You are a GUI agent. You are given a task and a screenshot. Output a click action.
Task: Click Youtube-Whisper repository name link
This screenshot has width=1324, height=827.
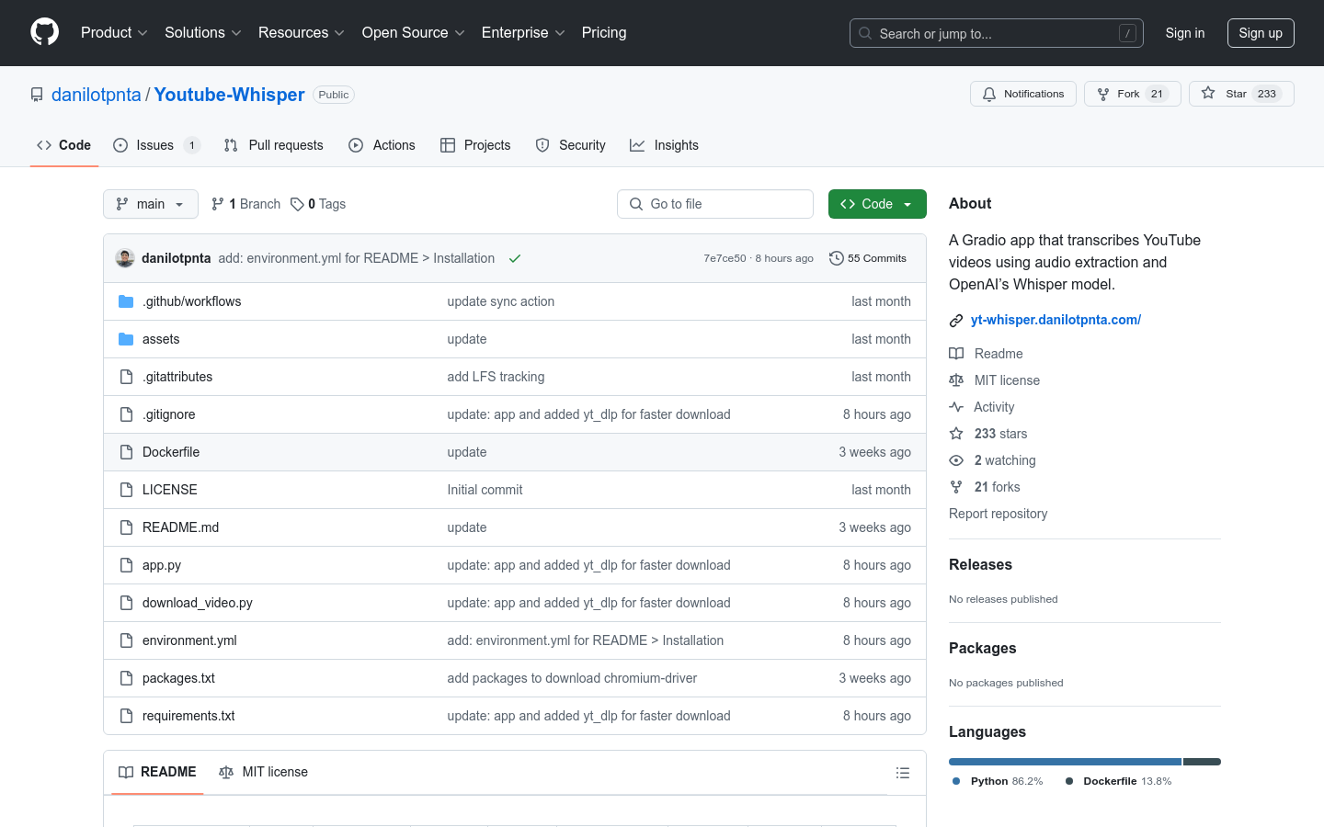(229, 95)
